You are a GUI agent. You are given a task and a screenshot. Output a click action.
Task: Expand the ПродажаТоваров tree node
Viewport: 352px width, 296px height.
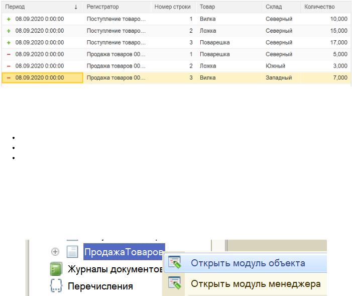55,252
